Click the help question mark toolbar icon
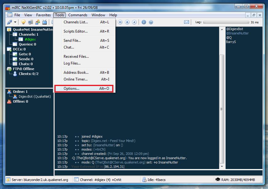The width and height of the screenshot is (268, 189). coord(151,22)
